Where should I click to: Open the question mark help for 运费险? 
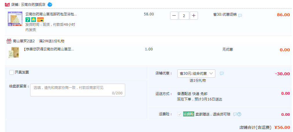tap(239, 114)
